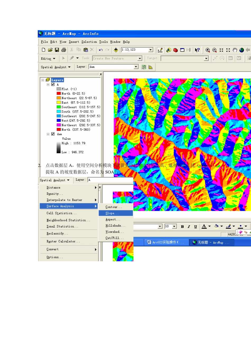This screenshot has width=251, height=355.
Task: Open the Task Create New Feature dropdown
Action: [140, 58]
